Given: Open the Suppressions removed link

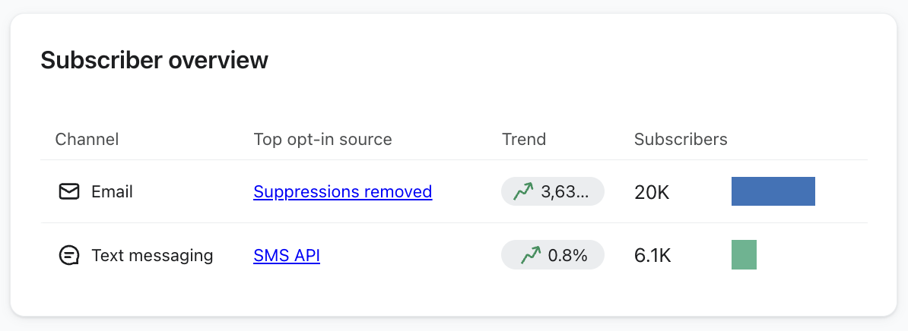Looking at the screenshot, I should 342,192.
